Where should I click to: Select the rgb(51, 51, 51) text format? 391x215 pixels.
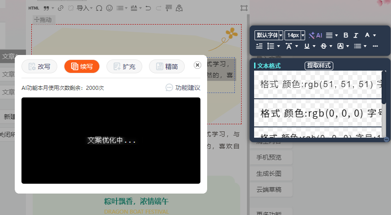pyautogui.click(x=319, y=84)
